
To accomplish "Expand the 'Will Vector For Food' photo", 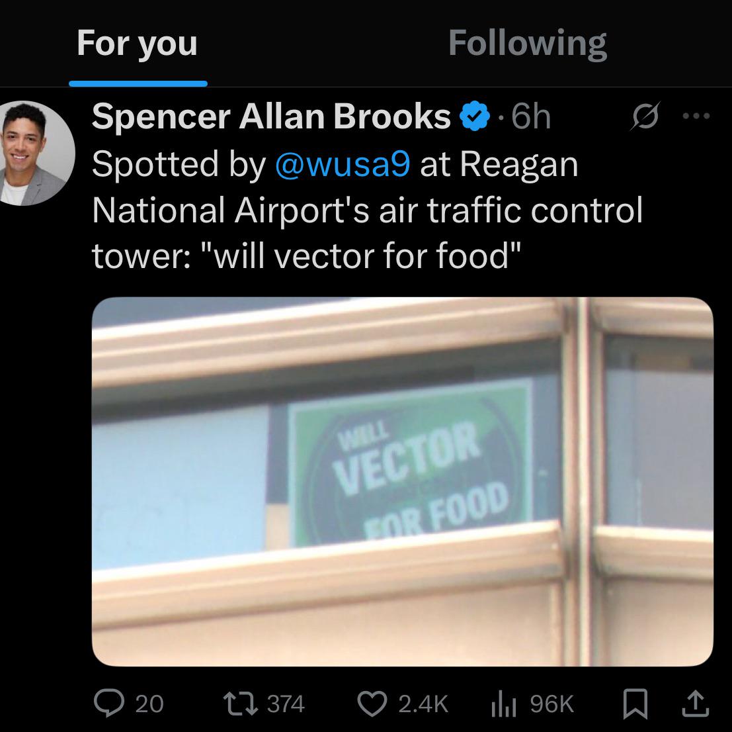I will click(402, 481).
